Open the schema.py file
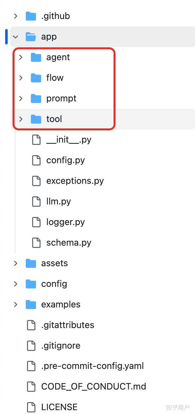This screenshot has height=414, width=195. 69,243
